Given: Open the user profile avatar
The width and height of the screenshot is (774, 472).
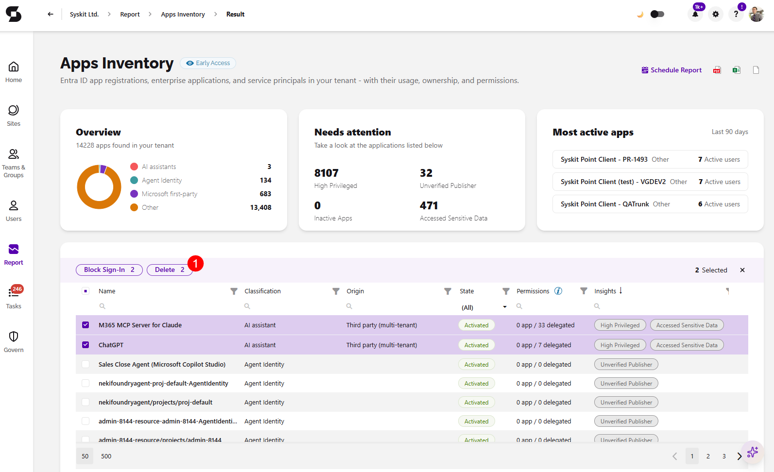Looking at the screenshot, I should 757,14.
